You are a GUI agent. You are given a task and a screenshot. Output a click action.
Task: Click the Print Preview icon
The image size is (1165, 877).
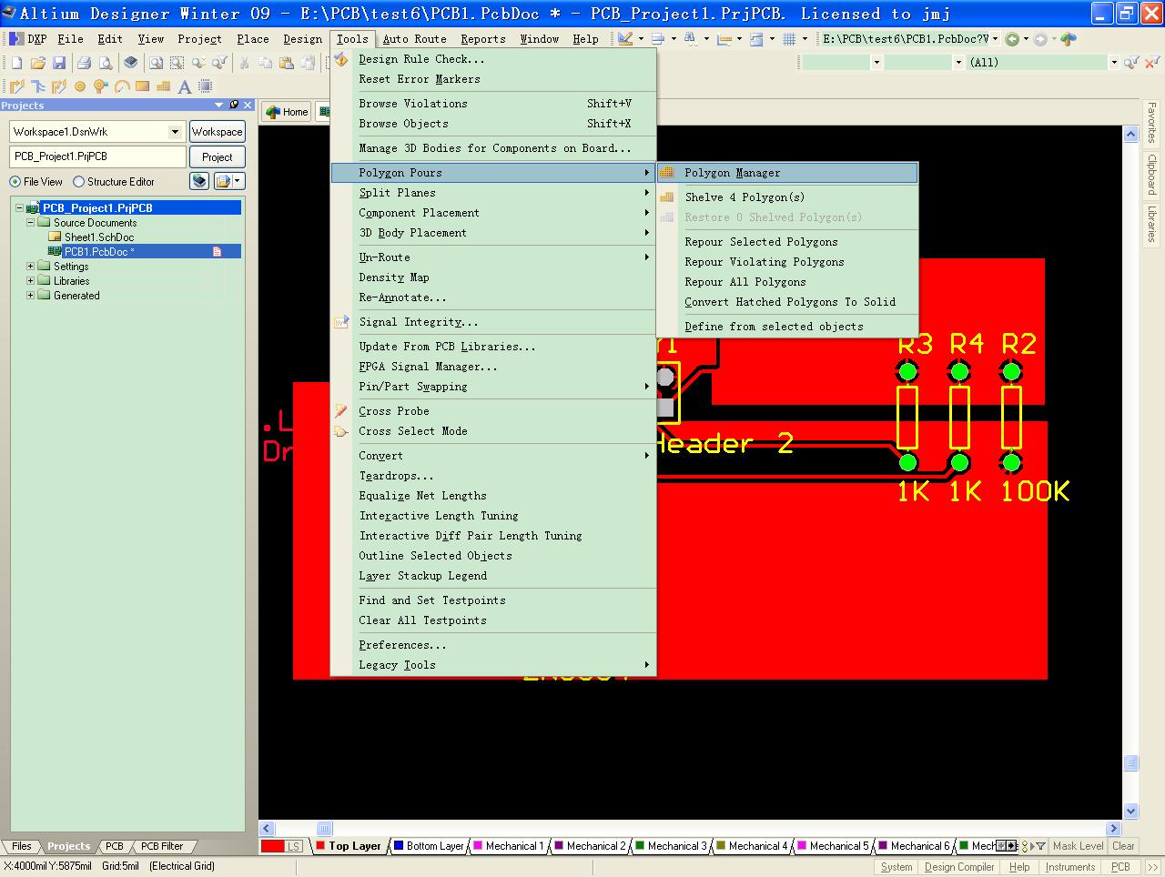[106, 63]
